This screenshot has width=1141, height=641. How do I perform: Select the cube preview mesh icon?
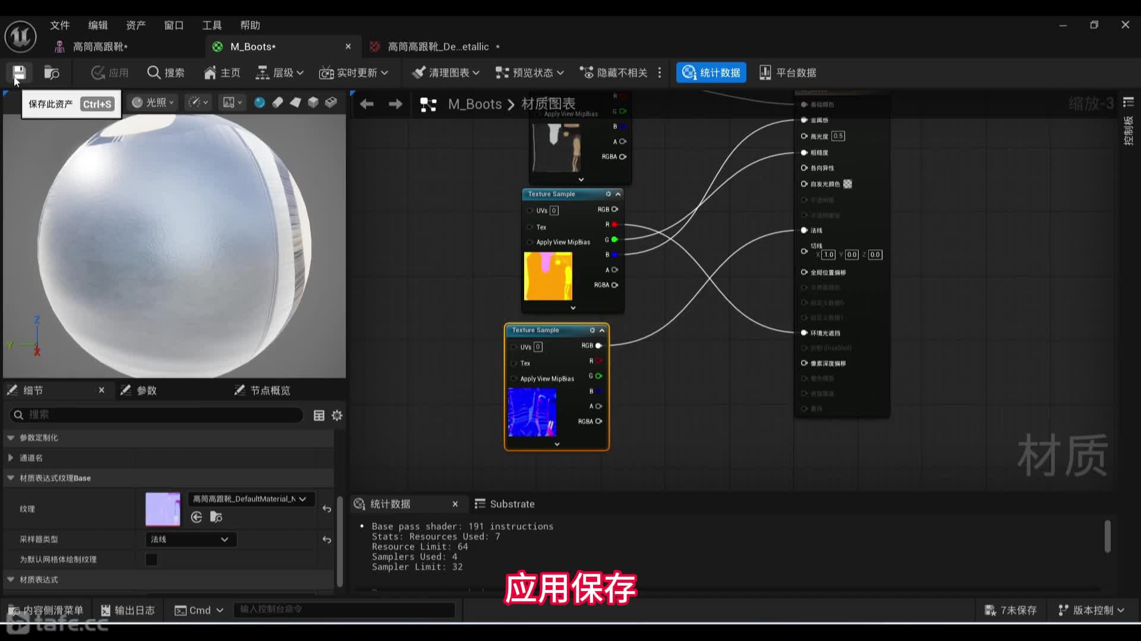[x=313, y=102]
